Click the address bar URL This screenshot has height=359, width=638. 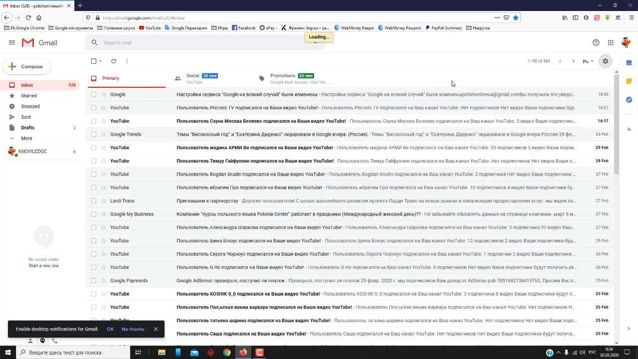click(144, 18)
